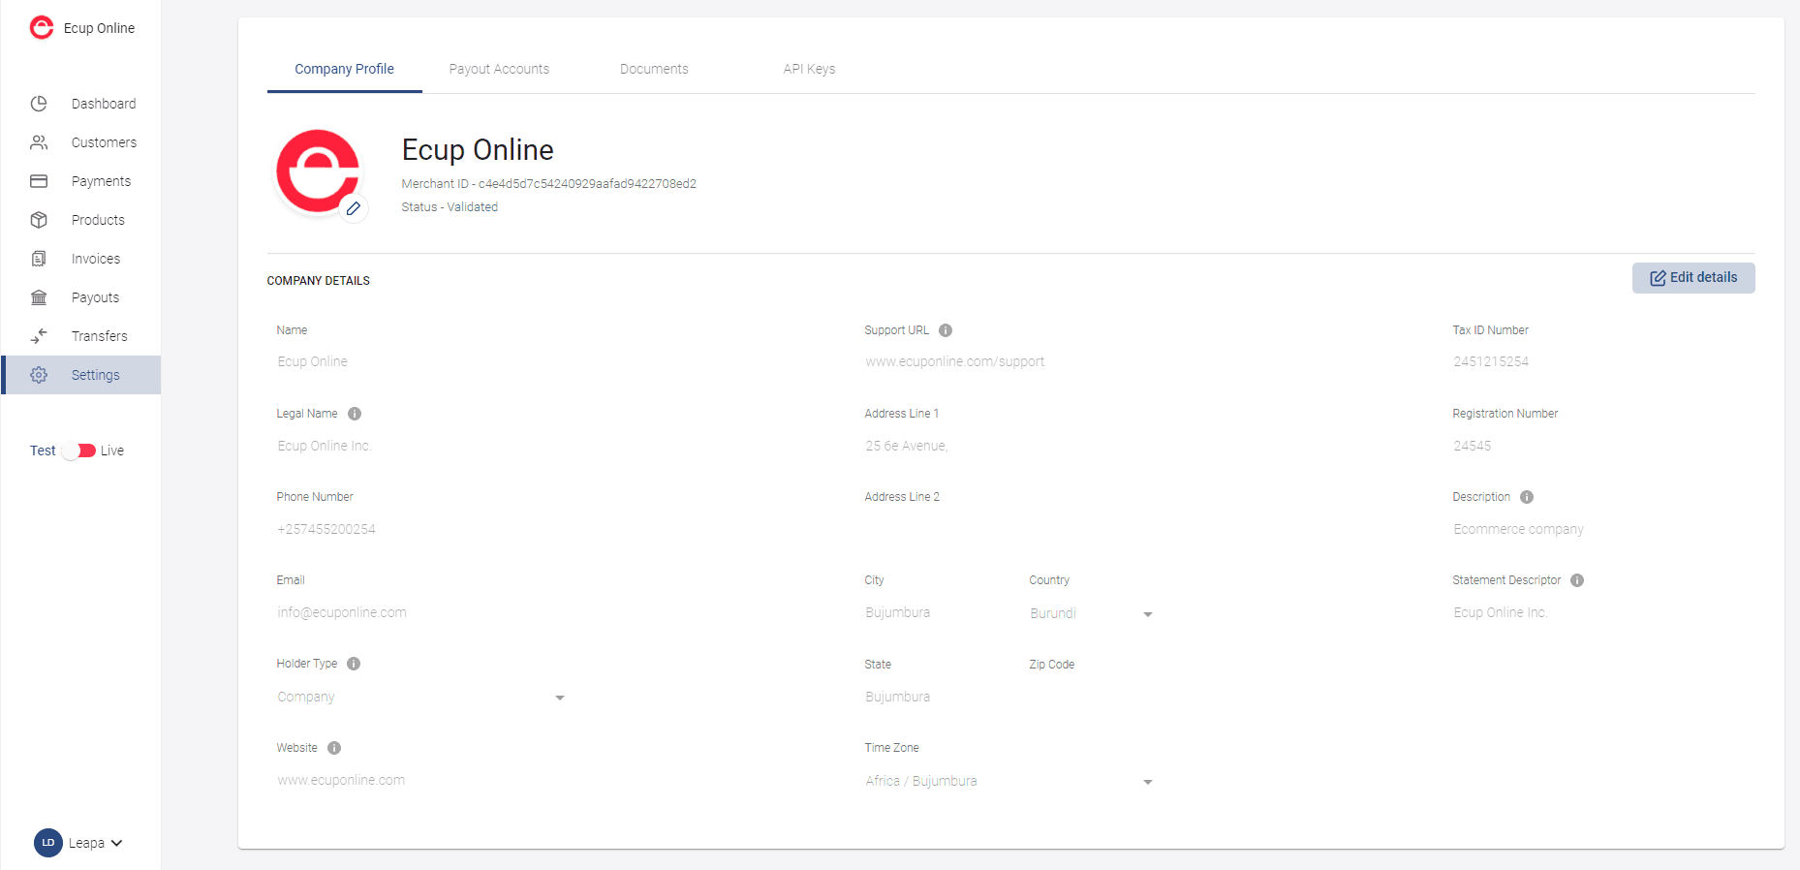Open Dashboard pie chart icon

point(39,104)
